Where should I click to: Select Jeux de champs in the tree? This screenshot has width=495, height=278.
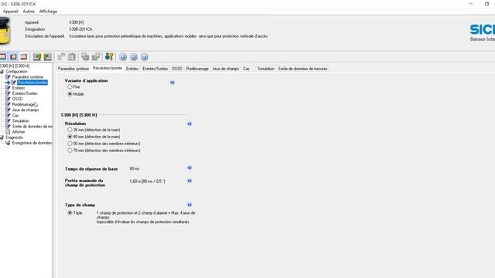26,110
